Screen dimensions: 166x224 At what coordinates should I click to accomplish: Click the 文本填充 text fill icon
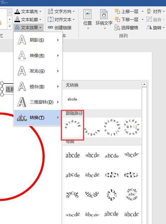(x=17, y=11)
